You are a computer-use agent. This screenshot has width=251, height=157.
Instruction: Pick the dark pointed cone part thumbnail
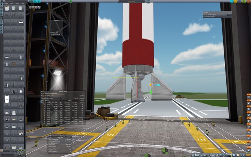(14, 91)
